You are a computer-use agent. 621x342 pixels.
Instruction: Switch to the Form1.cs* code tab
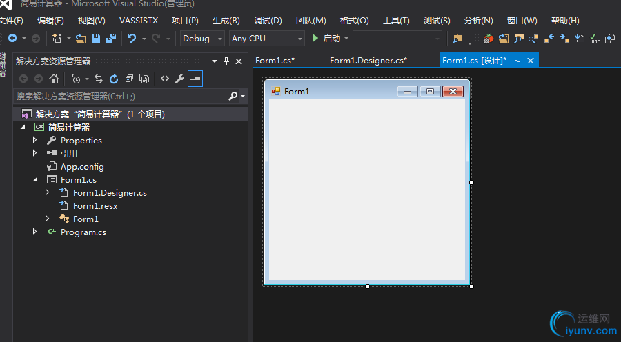275,61
